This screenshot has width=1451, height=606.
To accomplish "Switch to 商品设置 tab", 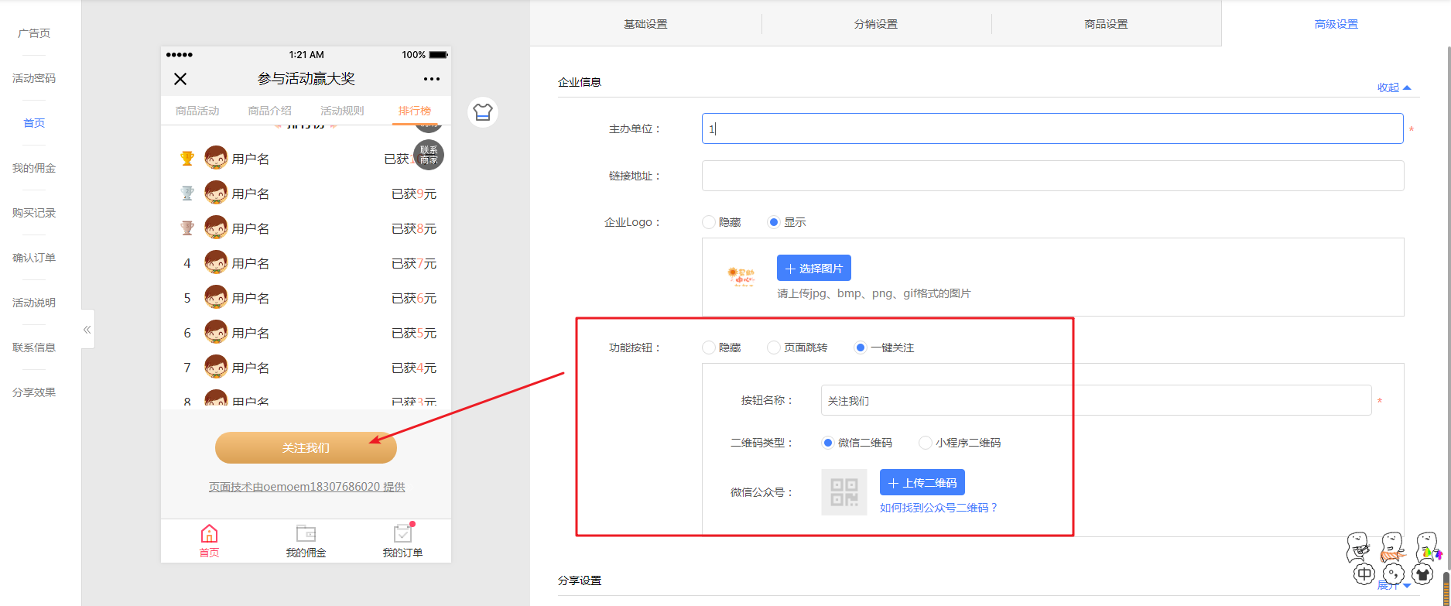I will 1106,24.
